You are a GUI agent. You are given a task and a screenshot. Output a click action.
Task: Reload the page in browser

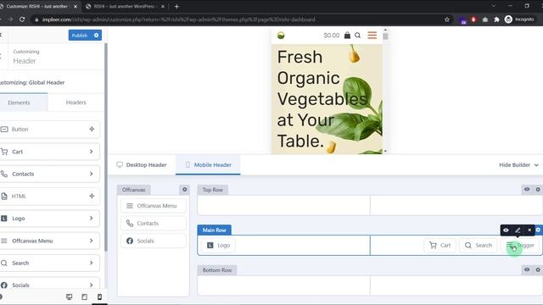click(22, 19)
